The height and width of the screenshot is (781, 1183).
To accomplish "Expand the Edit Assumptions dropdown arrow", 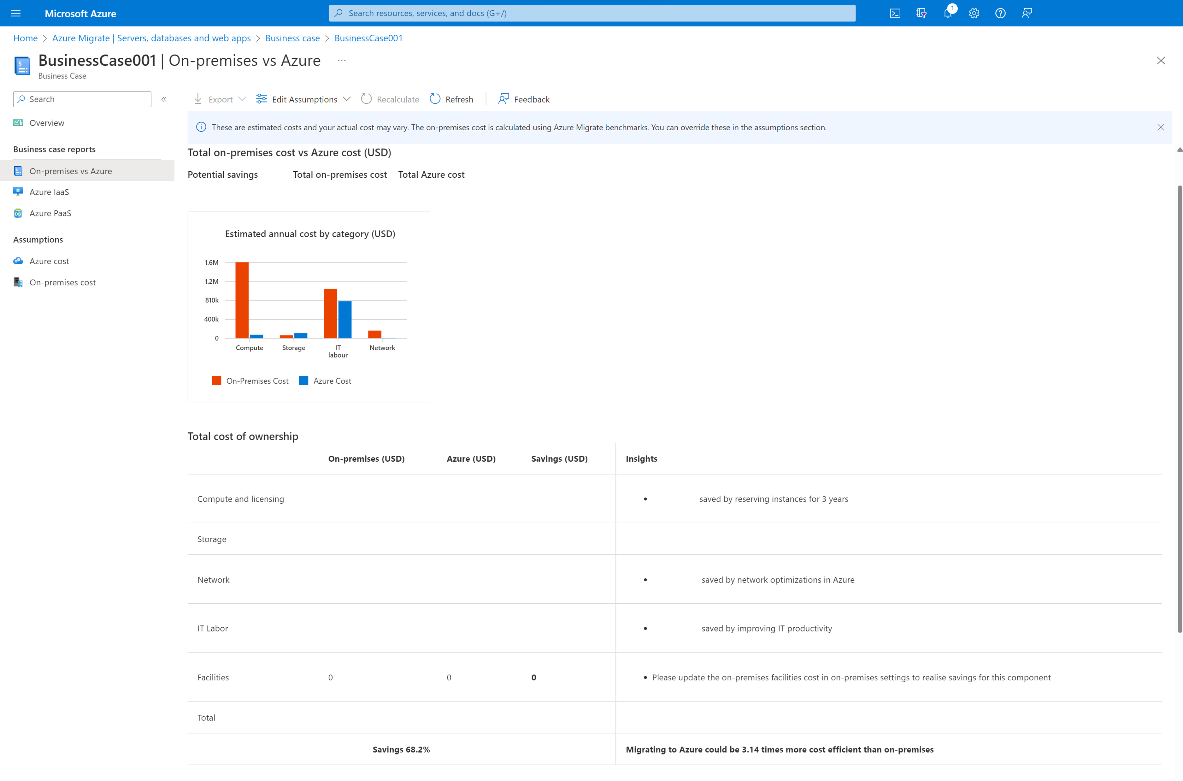I will point(348,98).
